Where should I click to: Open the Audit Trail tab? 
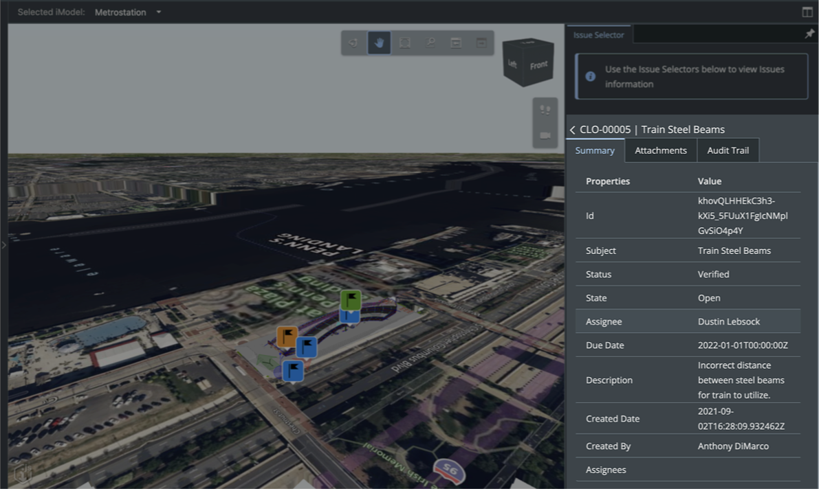pos(727,150)
